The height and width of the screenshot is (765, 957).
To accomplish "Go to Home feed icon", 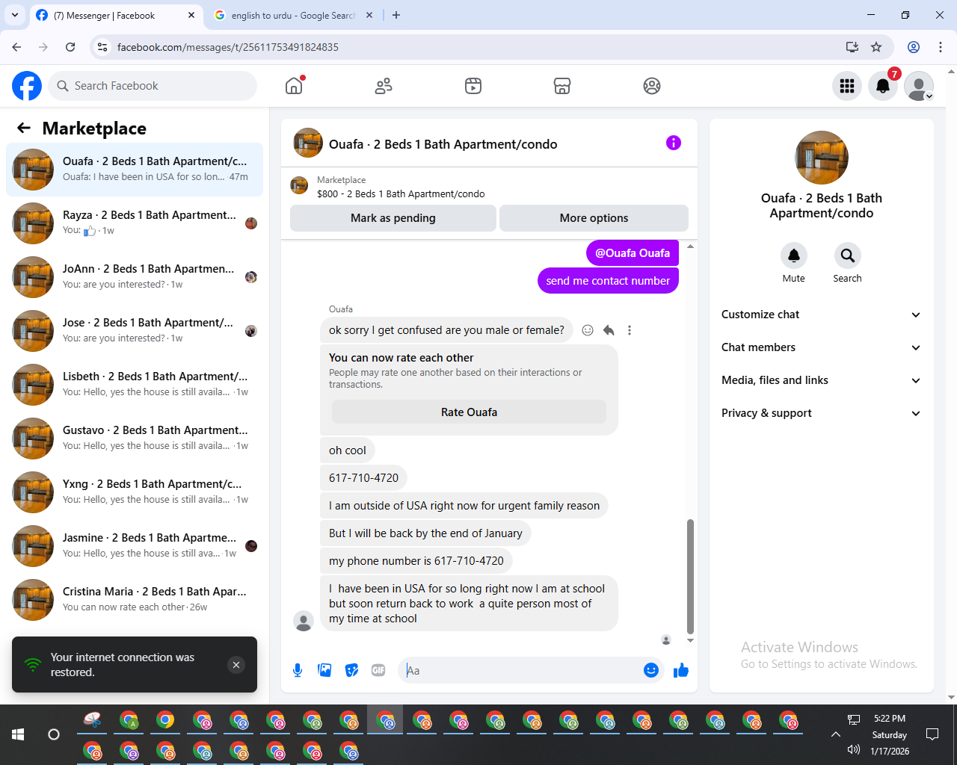I will tap(294, 86).
